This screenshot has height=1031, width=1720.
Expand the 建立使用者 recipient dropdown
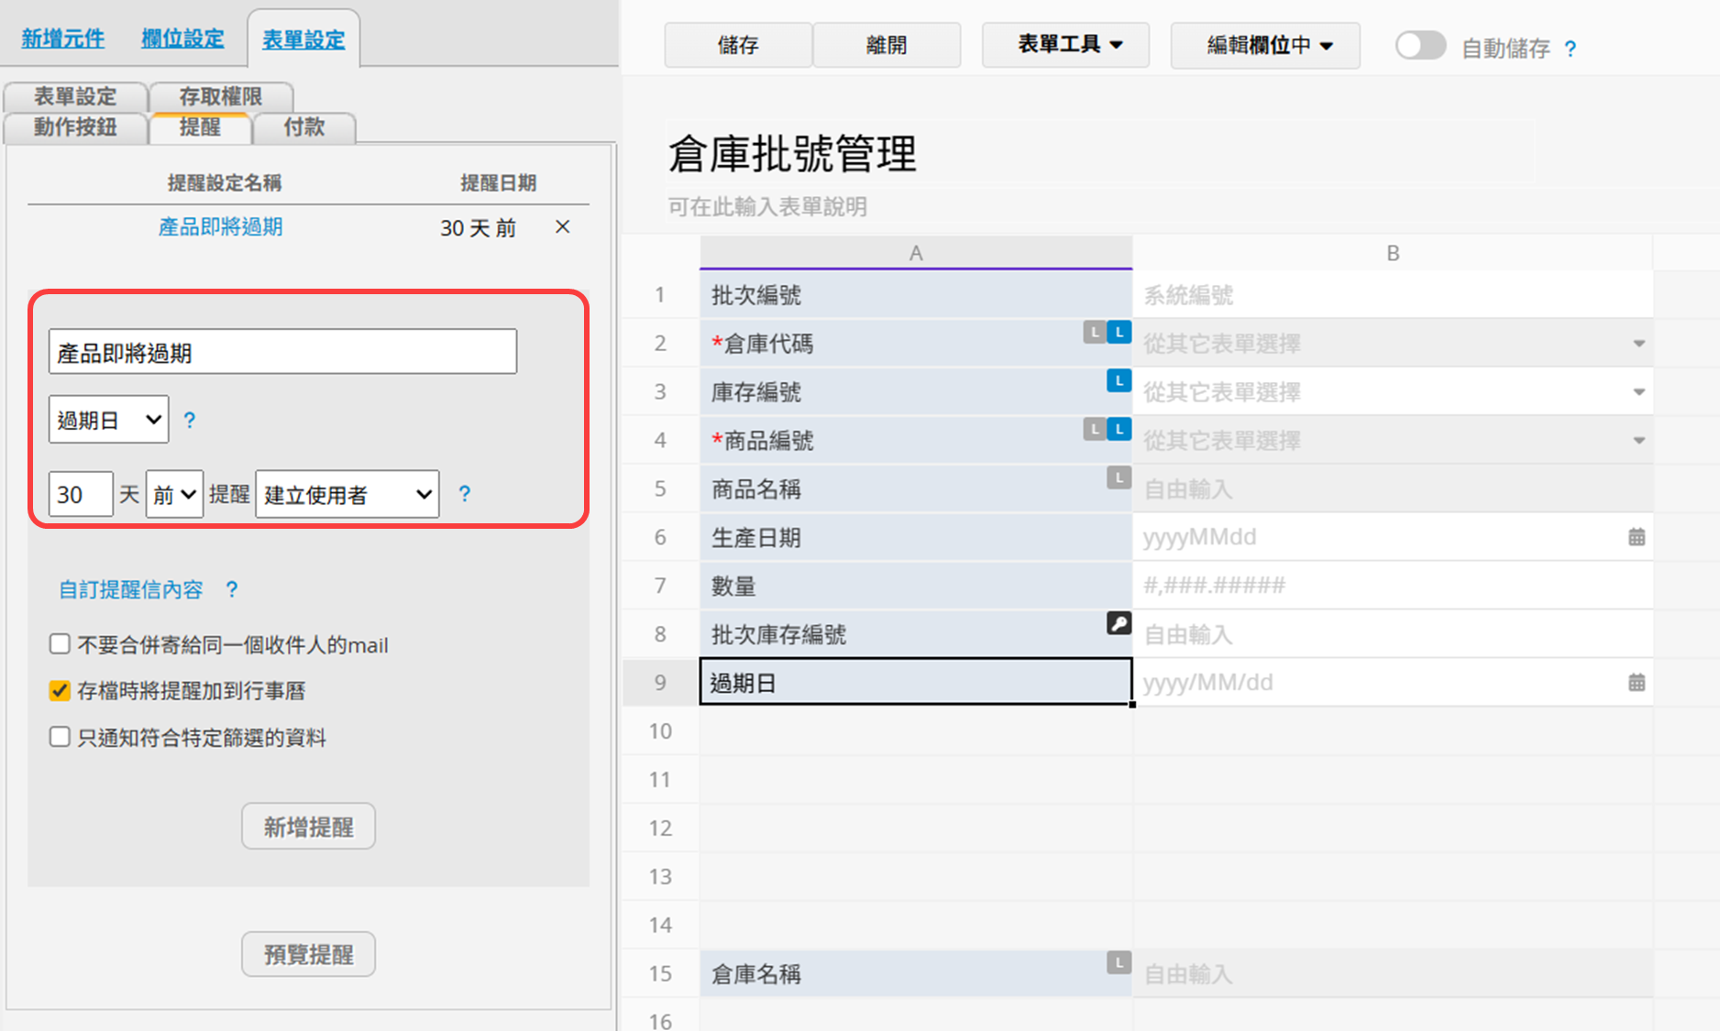[x=347, y=495]
